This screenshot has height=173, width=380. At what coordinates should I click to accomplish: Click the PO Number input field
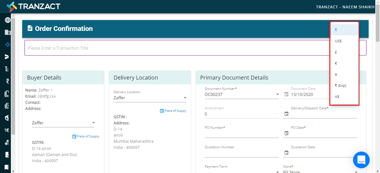click(242, 134)
